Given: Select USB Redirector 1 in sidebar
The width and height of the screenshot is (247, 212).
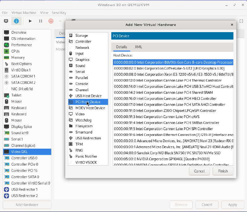Looking at the screenshot, I should pos(27,189).
